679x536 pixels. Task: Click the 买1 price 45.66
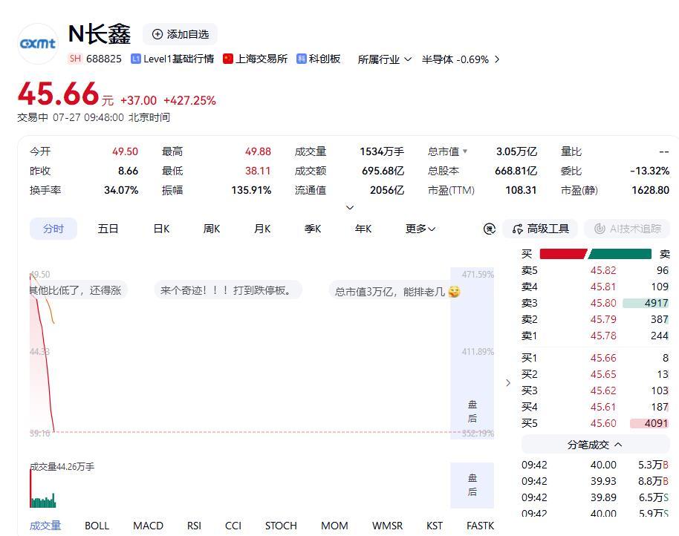coord(602,358)
